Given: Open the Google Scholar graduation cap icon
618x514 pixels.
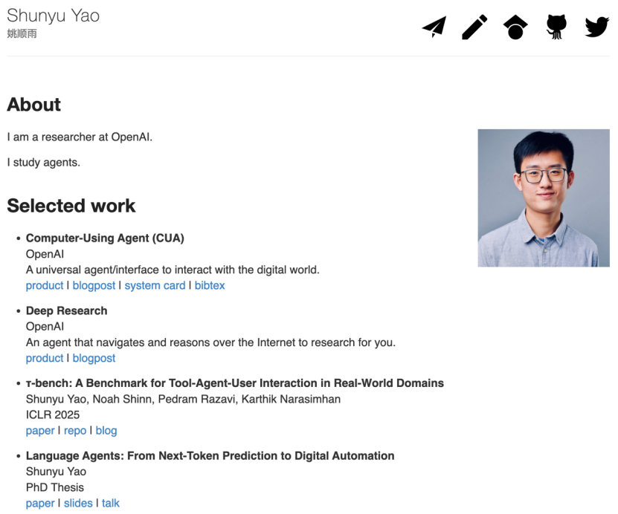Looking at the screenshot, I should pos(515,27).
